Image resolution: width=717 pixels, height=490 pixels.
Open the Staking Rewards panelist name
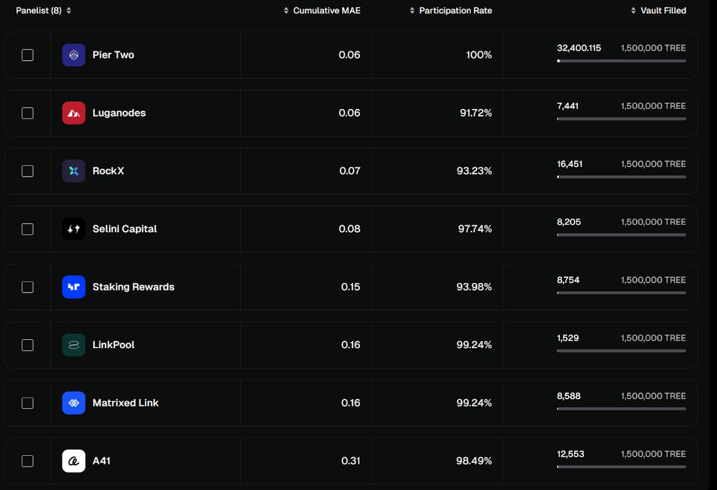coord(133,287)
